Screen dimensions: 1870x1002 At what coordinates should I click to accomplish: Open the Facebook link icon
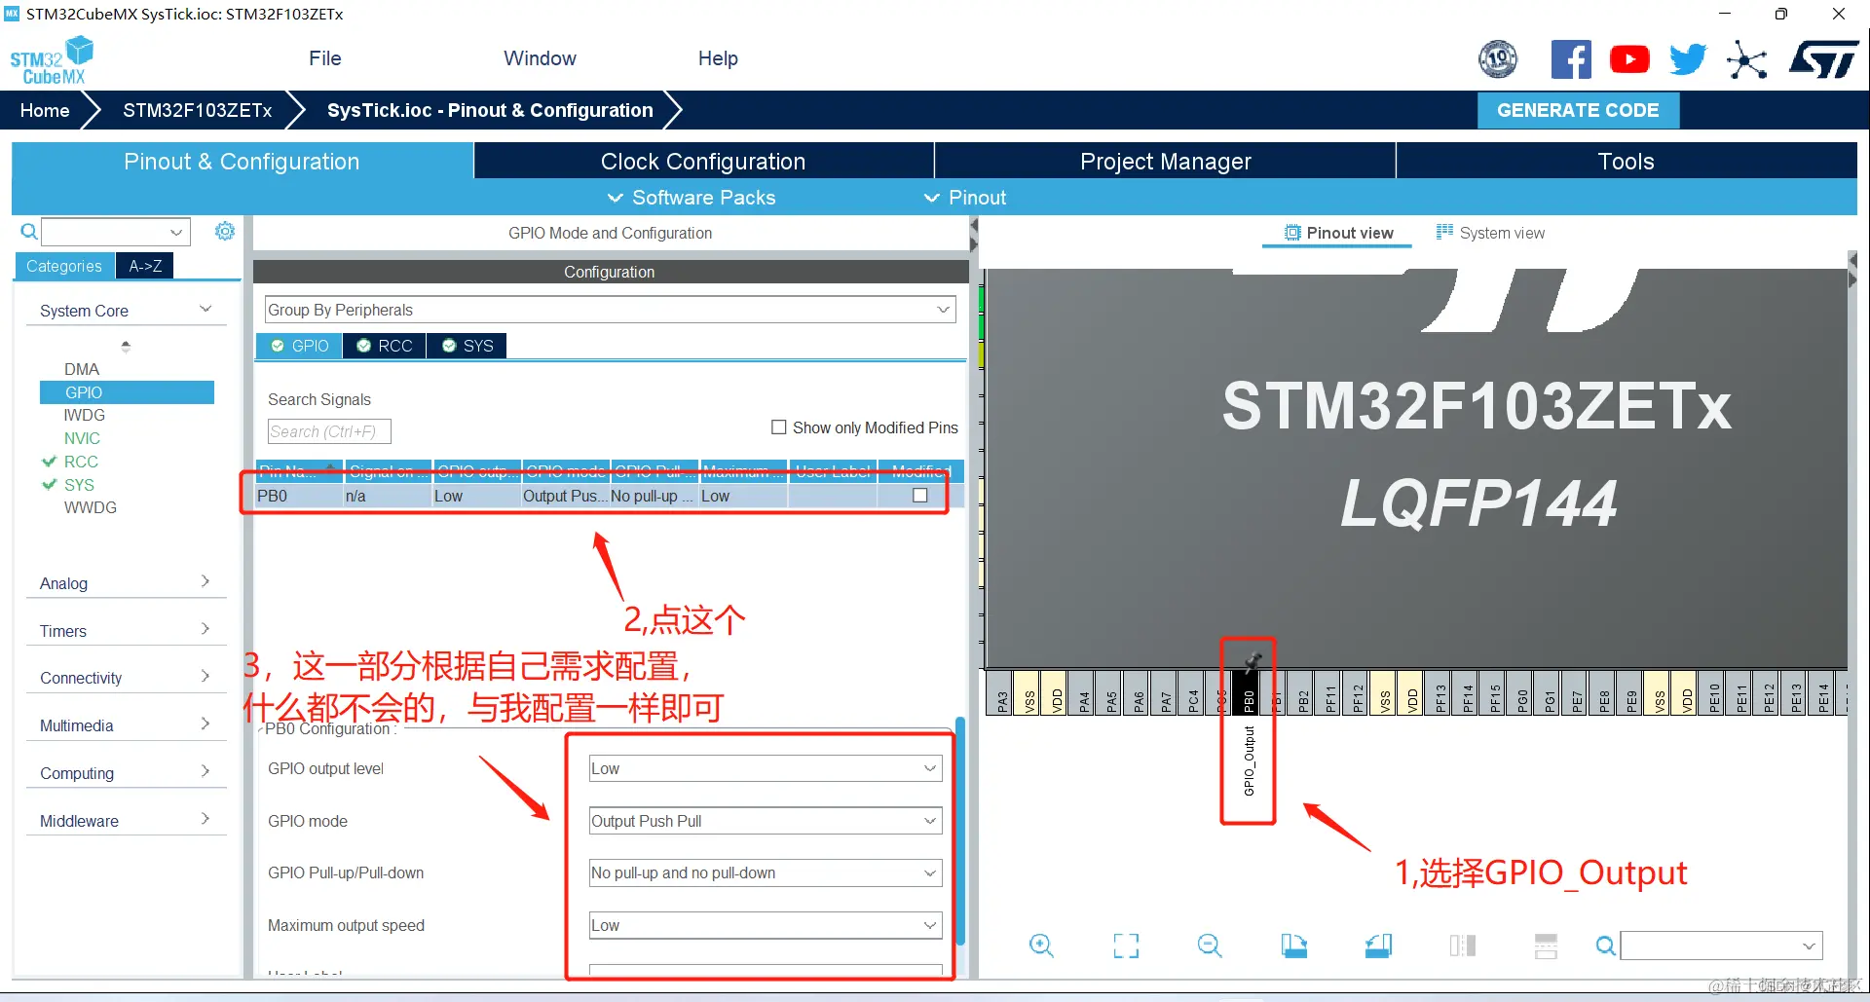[x=1571, y=59]
